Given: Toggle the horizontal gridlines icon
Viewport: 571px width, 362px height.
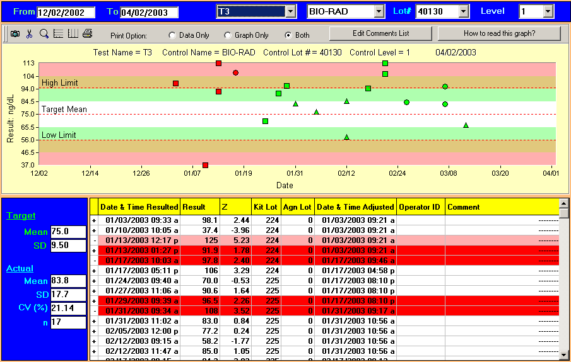Looking at the screenshot, I should tap(58, 34).
